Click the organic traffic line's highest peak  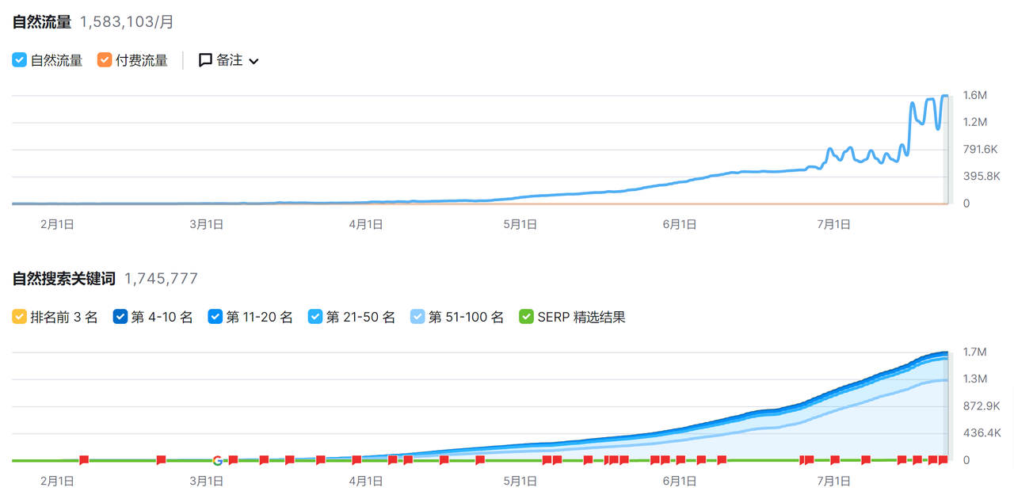[943, 97]
